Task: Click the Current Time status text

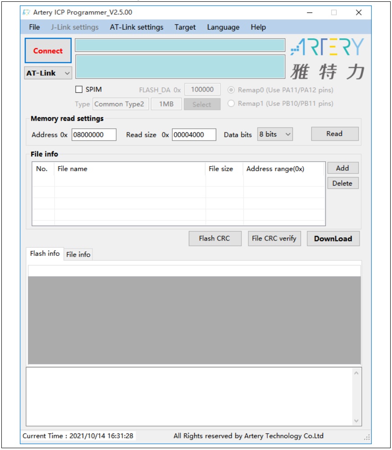Action: point(78,436)
